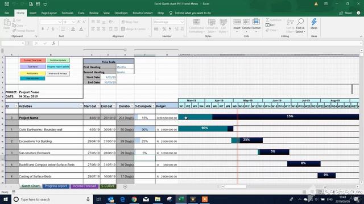Click the Comma Style icon
364x204 pixels.
[x=169, y=29]
